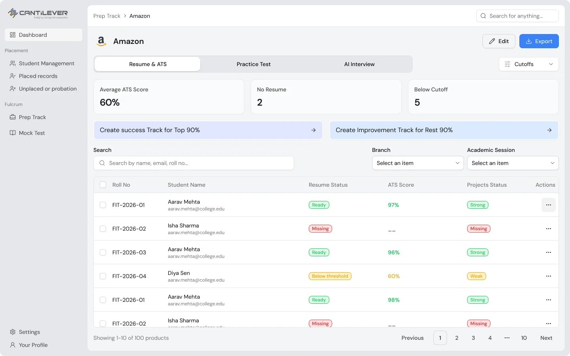
Task: Click the pagination ellipsis
Action: pos(507,338)
